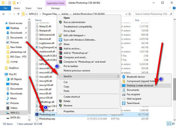
Task: Select the photoshop cs6 folder in sidebar
Action: click(x=18, y=52)
